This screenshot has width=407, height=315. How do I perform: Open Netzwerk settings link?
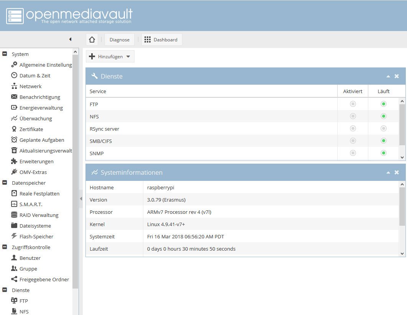(30, 86)
